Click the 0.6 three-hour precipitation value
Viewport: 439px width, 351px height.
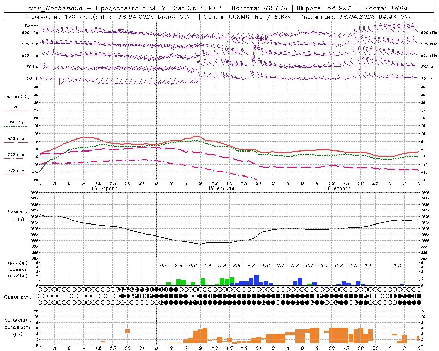click(x=193, y=266)
